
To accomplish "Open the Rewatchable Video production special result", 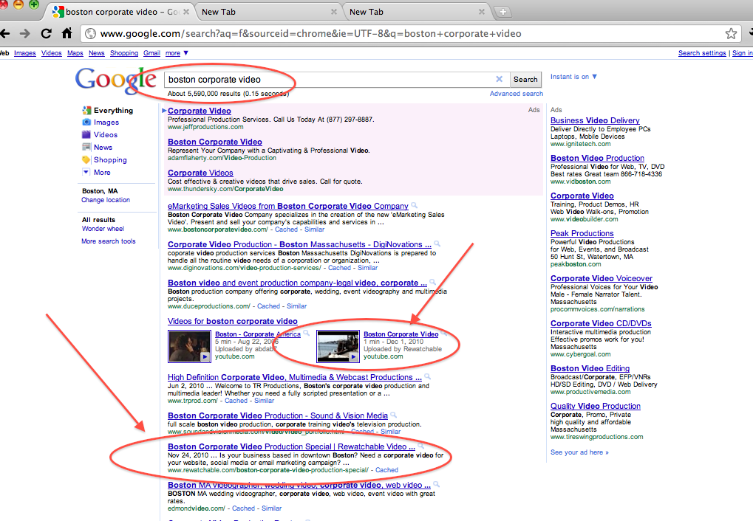I will click(291, 446).
